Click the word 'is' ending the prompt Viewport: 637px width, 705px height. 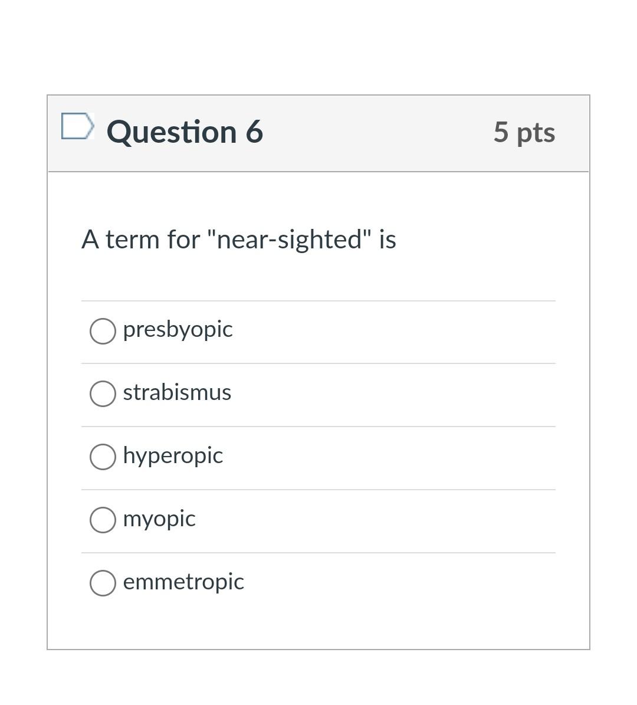click(388, 239)
